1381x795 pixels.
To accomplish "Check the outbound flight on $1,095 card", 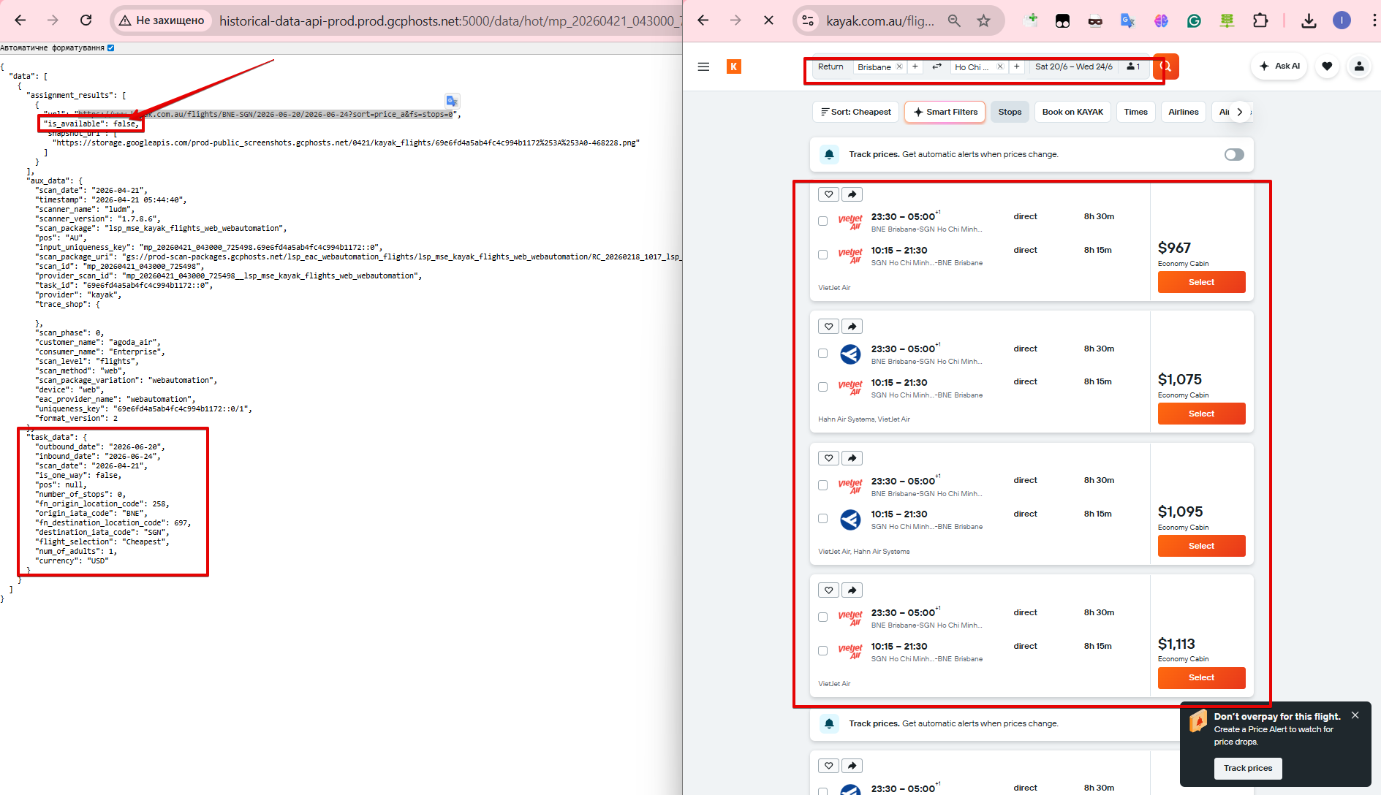I will tap(822, 485).
